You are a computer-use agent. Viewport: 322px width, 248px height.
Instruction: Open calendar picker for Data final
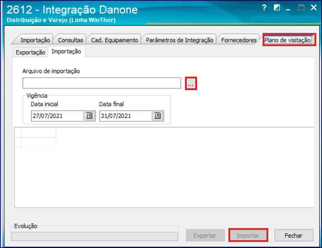click(x=157, y=116)
